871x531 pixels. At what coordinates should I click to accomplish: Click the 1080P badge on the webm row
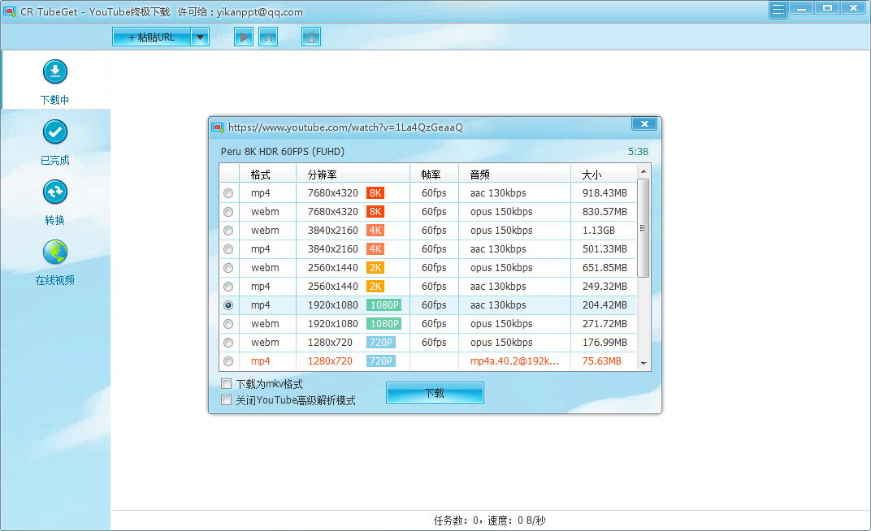pyautogui.click(x=384, y=323)
